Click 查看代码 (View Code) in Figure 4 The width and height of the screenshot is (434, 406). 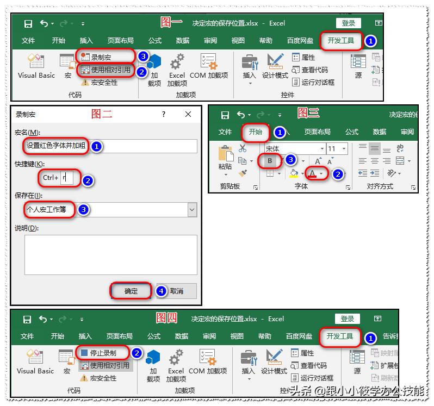pyautogui.click(x=309, y=365)
